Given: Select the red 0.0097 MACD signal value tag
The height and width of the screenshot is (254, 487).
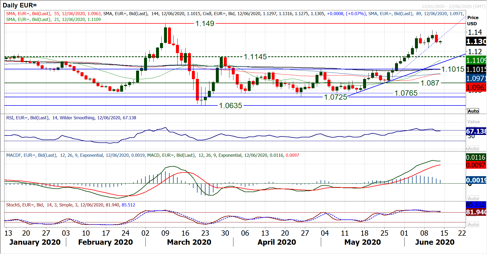Looking at the screenshot, I should [x=476, y=165].
